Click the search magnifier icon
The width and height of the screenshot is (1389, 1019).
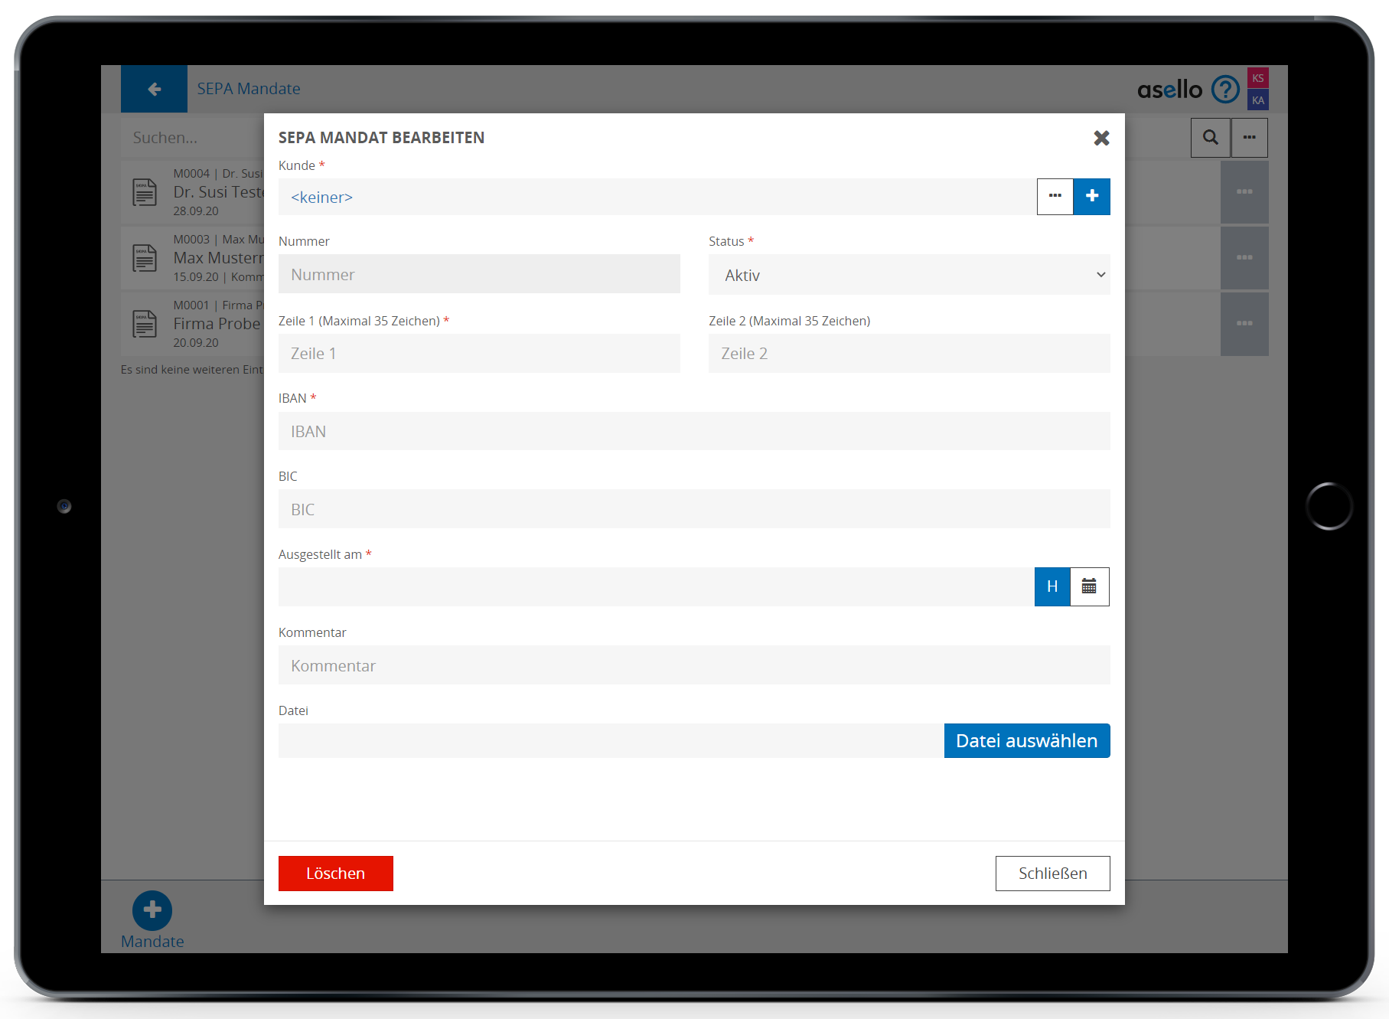pyautogui.click(x=1210, y=138)
